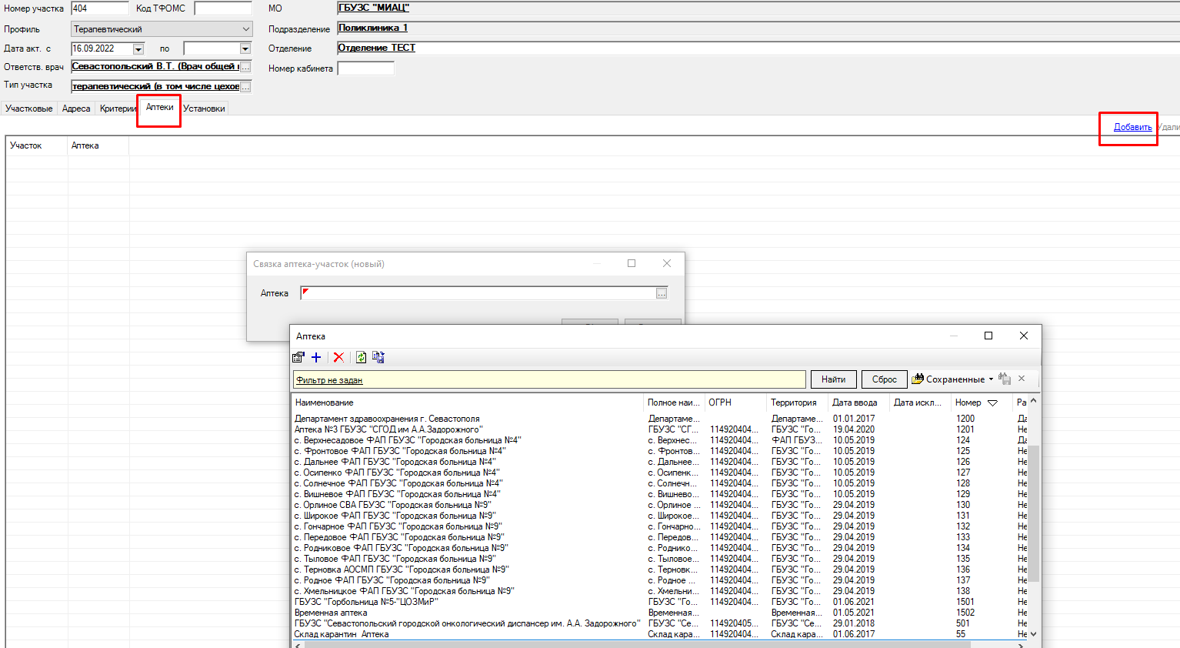1180x648 pixels.
Task: Sort by Территория column header
Action: (x=797, y=402)
